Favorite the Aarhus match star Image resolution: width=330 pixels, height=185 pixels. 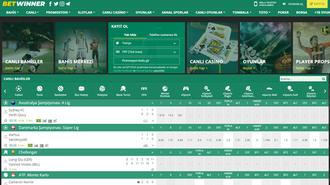pyautogui.click(x=6, y=145)
